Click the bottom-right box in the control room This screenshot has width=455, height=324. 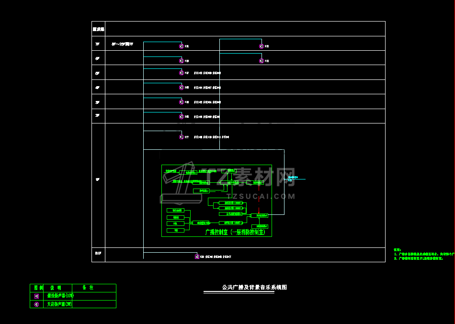tap(260, 226)
